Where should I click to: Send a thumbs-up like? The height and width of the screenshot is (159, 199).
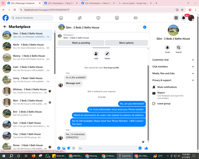pos(146,148)
